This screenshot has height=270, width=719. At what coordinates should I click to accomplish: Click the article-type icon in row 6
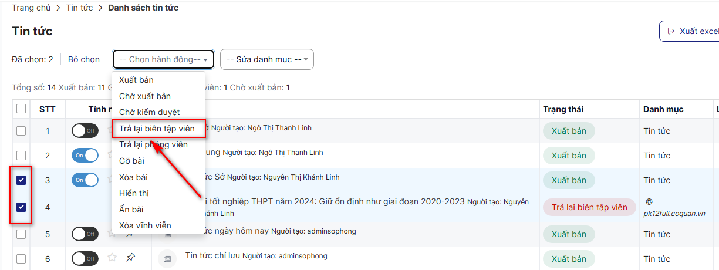coord(167,258)
